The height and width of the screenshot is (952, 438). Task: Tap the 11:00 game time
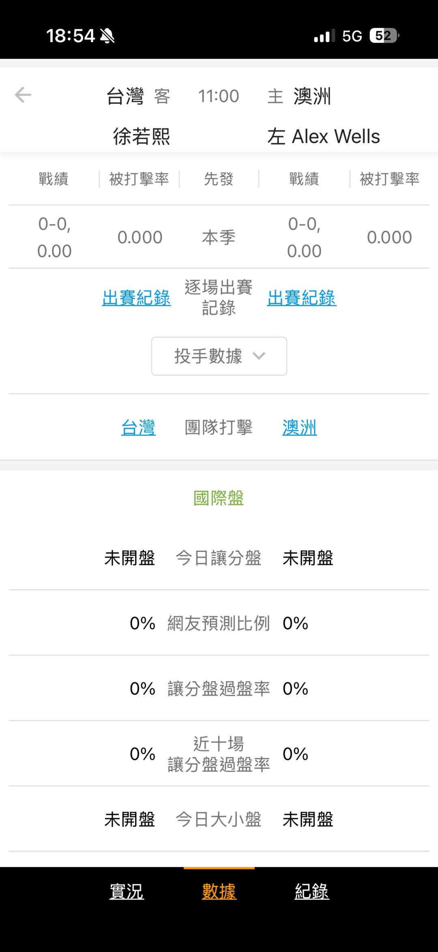[x=219, y=96]
